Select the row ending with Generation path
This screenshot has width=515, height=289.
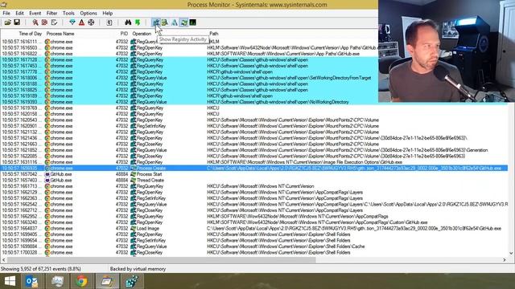coord(254,150)
